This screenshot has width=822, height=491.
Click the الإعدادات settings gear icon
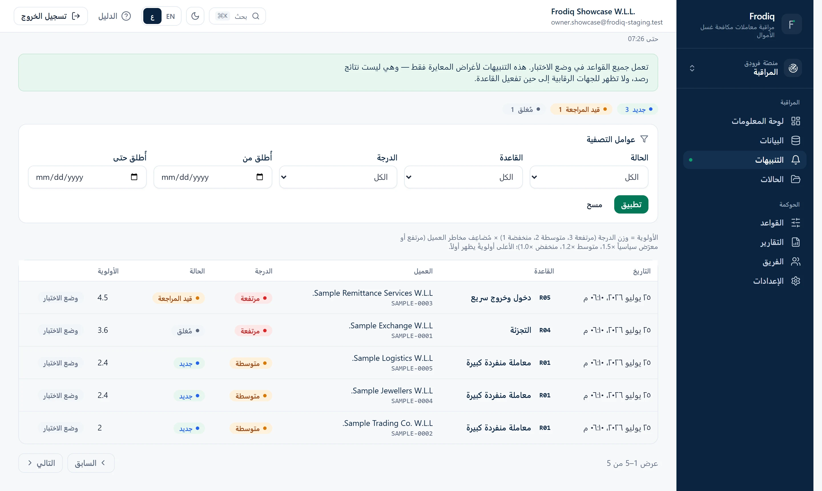(795, 281)
